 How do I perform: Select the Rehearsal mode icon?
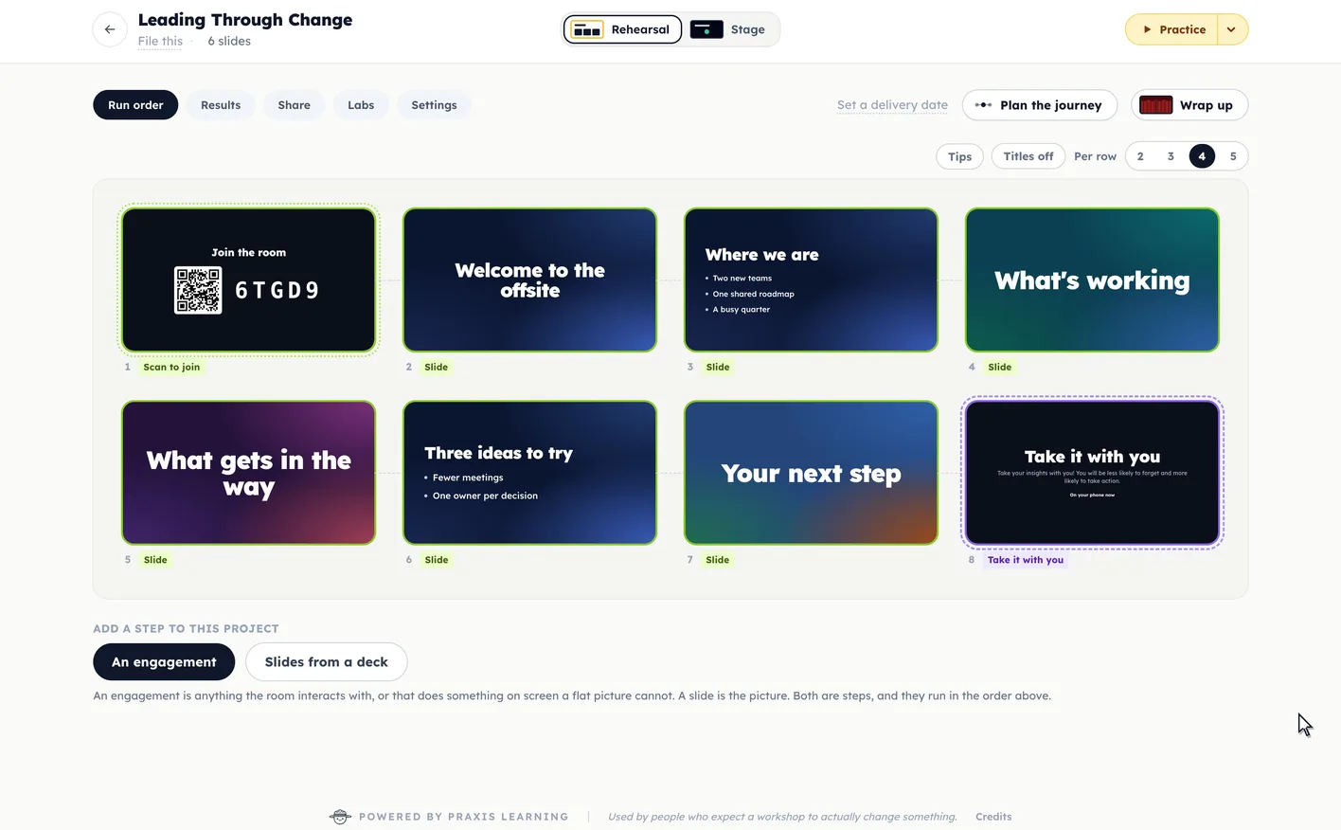[x=587, y=29]
